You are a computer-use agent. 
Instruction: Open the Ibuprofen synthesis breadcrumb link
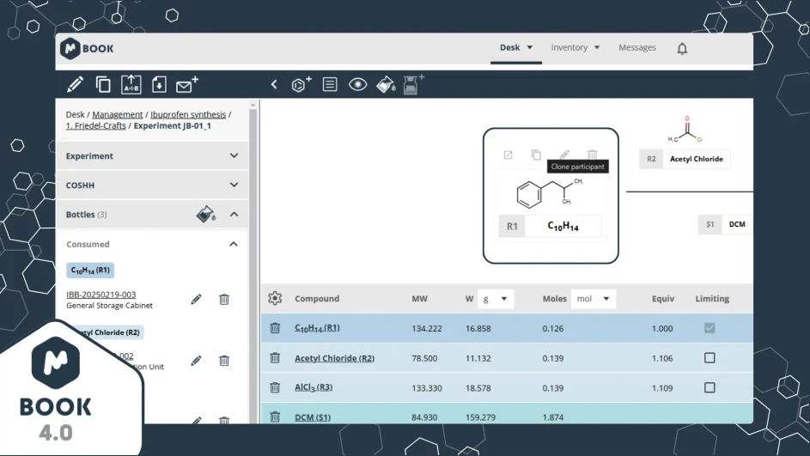coord(188,115)
